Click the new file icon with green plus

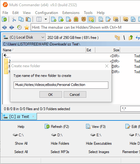tap(54, 19)
